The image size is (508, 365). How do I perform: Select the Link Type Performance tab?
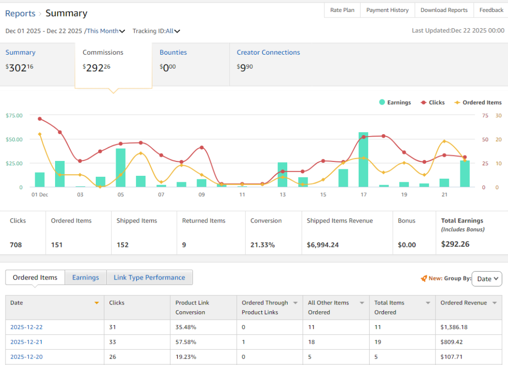point(149,278)
